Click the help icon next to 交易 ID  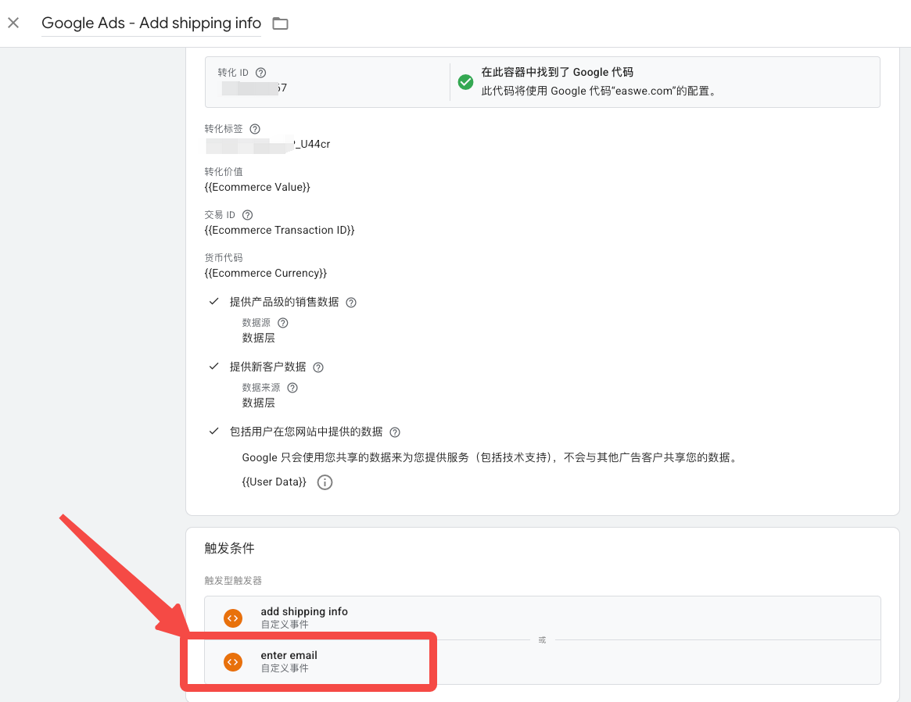coord(248,215)
